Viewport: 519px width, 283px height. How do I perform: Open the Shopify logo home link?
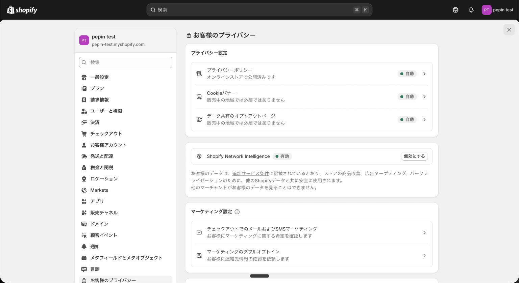point(22,10)
